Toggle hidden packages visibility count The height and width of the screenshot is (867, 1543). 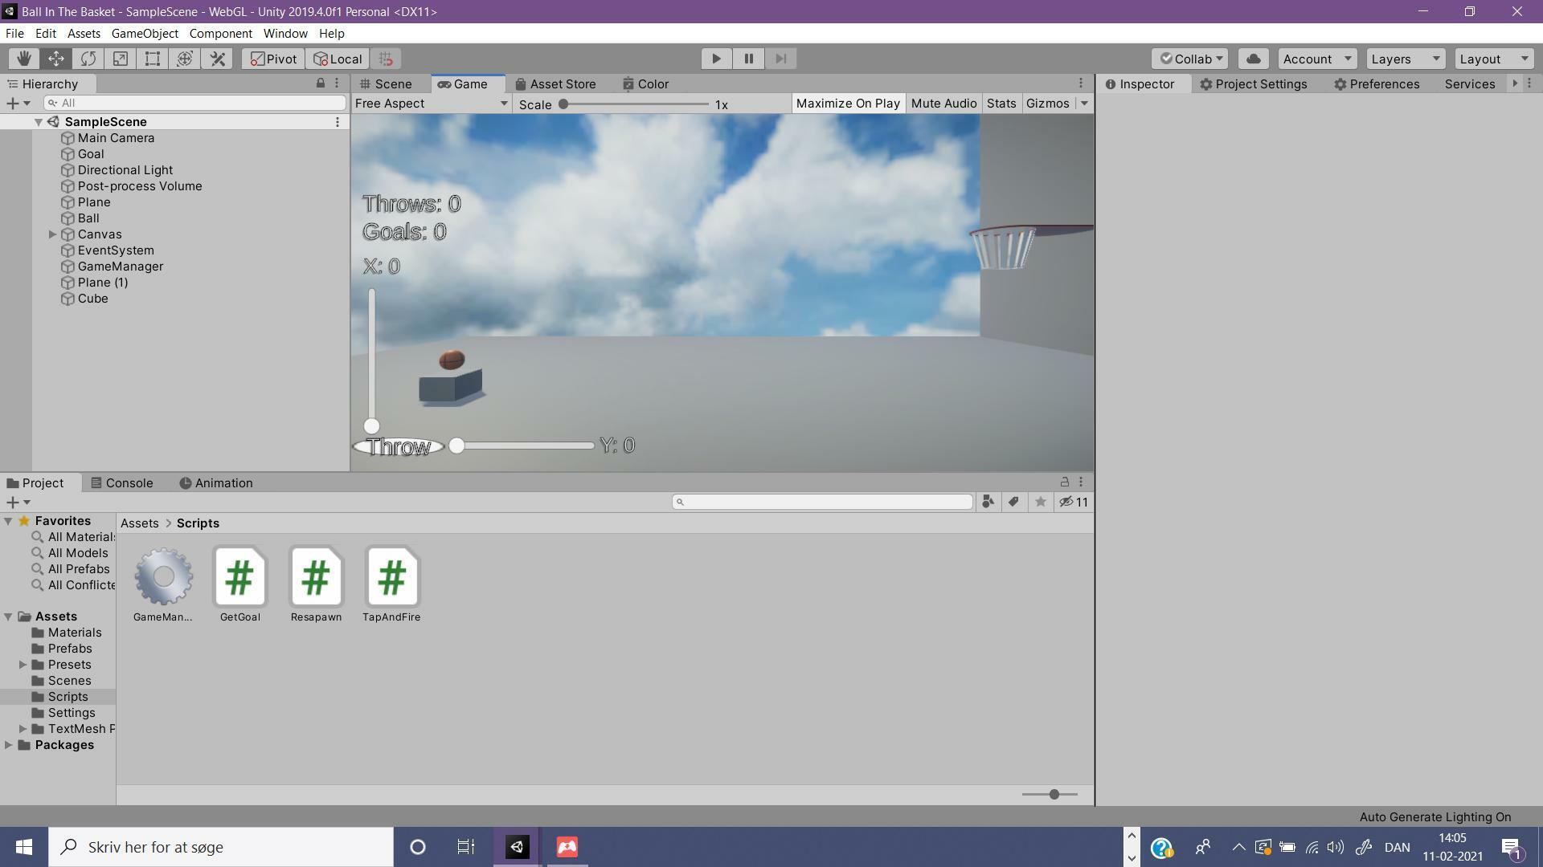point(1074,502)
